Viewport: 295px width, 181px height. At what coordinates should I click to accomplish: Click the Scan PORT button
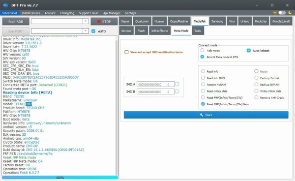click(16, 31)
